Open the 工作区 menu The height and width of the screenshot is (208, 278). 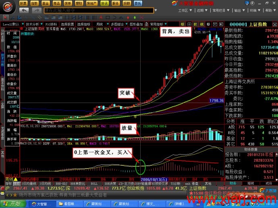(x=185, y=10)
